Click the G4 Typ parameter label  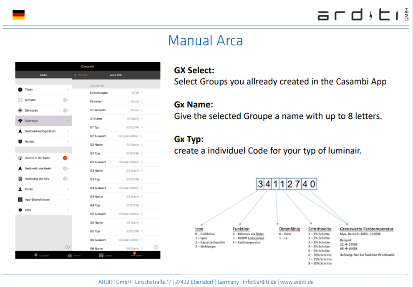click(x=95, y=205)
